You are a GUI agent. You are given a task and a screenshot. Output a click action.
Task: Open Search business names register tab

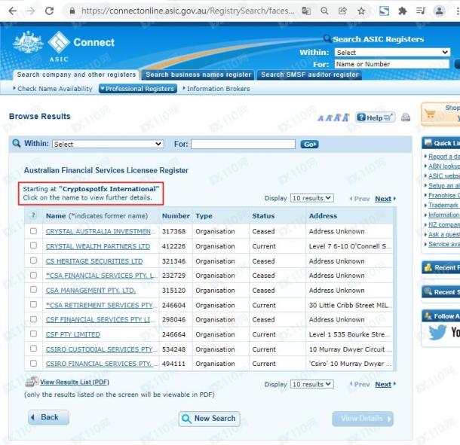click(x=198, y=75)
